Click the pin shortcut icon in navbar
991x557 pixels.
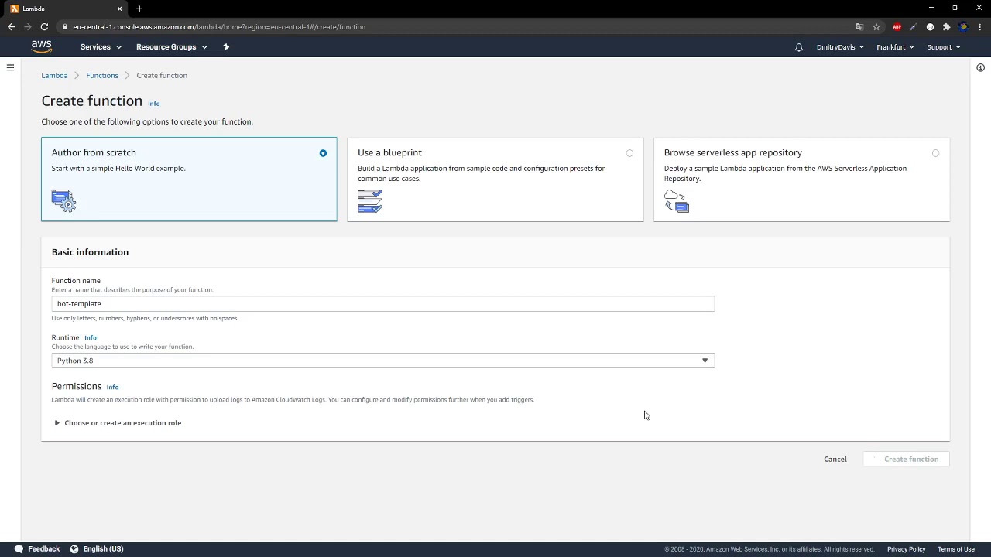(226, 46)
